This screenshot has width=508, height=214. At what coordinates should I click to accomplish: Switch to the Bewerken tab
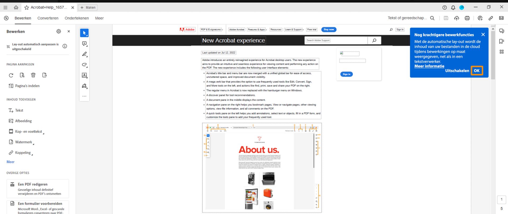(x=23, y=18)
